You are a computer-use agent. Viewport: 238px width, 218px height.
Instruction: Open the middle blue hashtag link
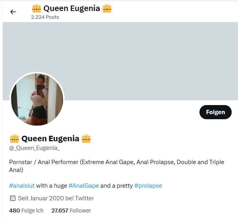(x=83, y=186)
